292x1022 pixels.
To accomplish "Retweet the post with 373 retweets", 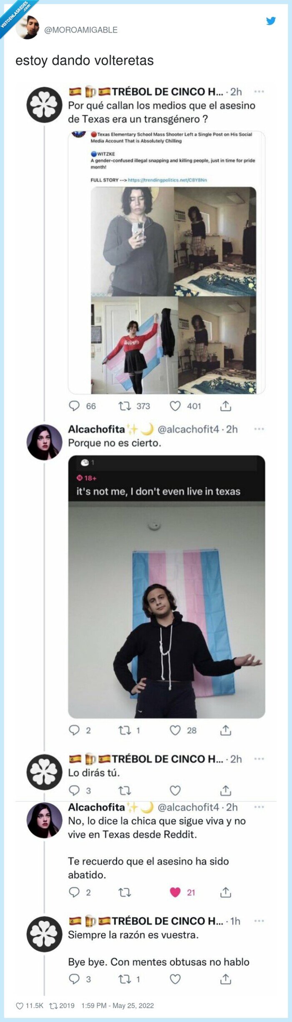I will [125, 406].
